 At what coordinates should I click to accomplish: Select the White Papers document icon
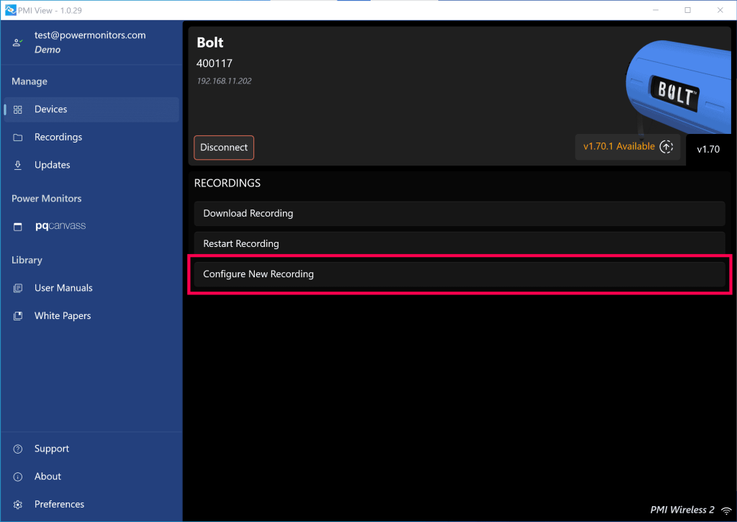pos(17,315)
